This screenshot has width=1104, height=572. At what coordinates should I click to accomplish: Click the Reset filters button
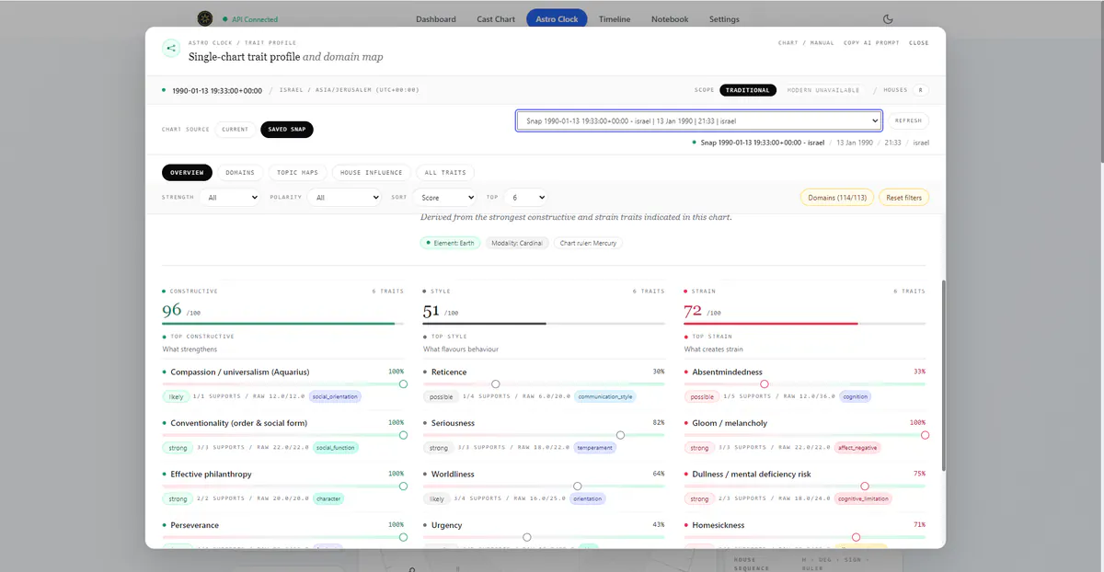(904, 198)
